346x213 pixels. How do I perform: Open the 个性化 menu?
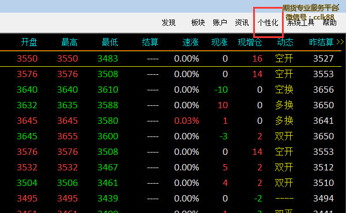click(268, 22)
